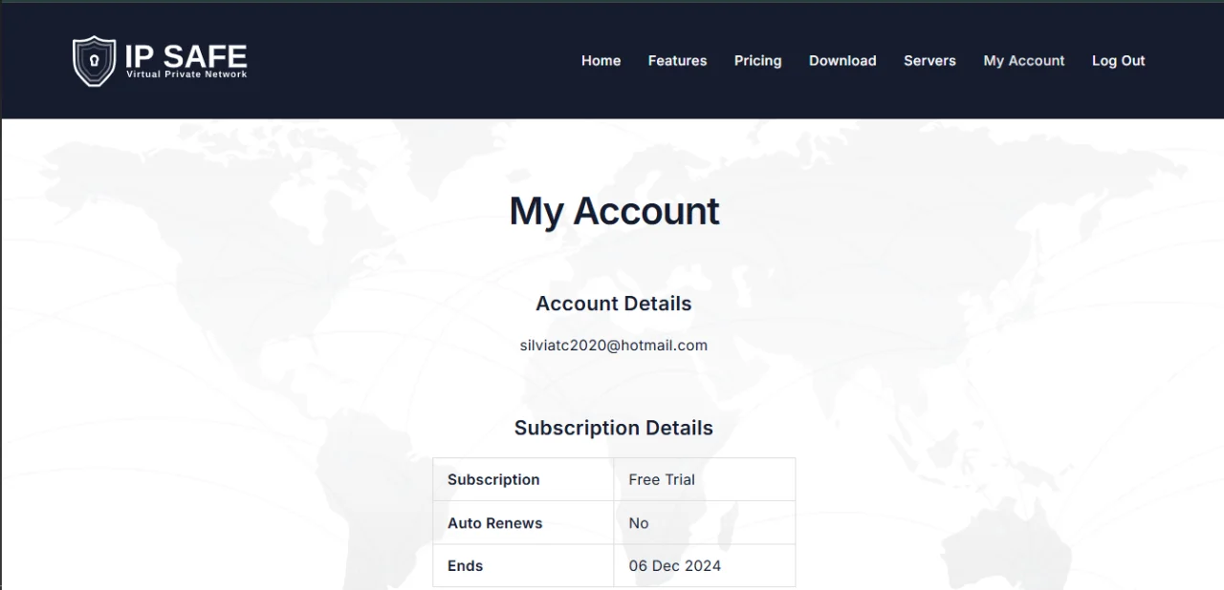Click the My Account page heading
Image resolution: width=1224 pixels, height=590 pixels.
(614, 211)
